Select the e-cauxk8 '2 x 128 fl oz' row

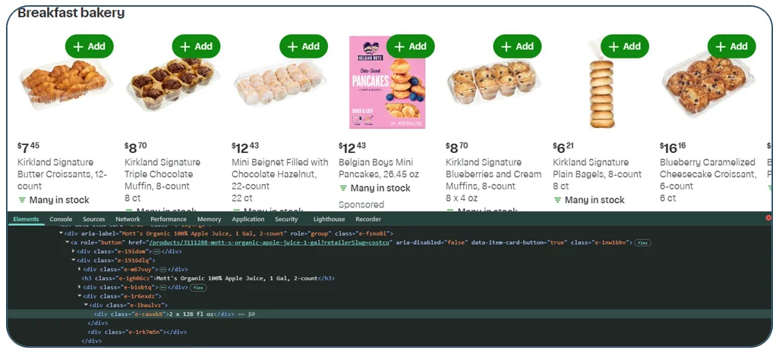(389, 314)
